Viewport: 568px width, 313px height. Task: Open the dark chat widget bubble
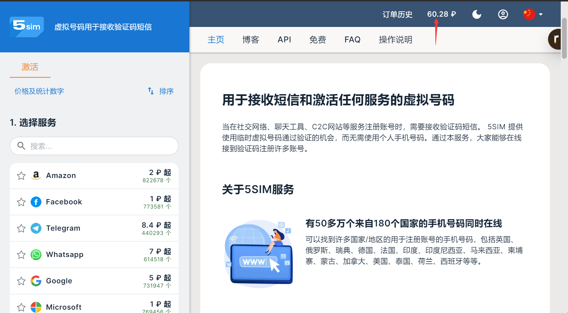(x=555, y=39)
